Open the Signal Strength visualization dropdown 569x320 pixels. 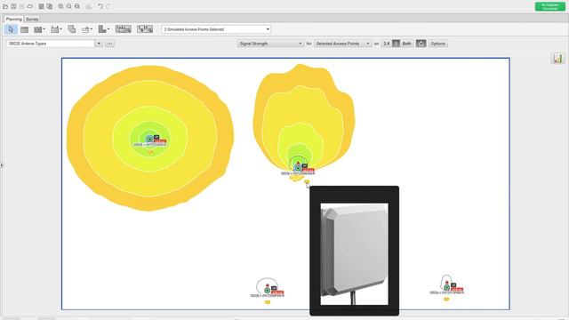click(x=270, y=44)
